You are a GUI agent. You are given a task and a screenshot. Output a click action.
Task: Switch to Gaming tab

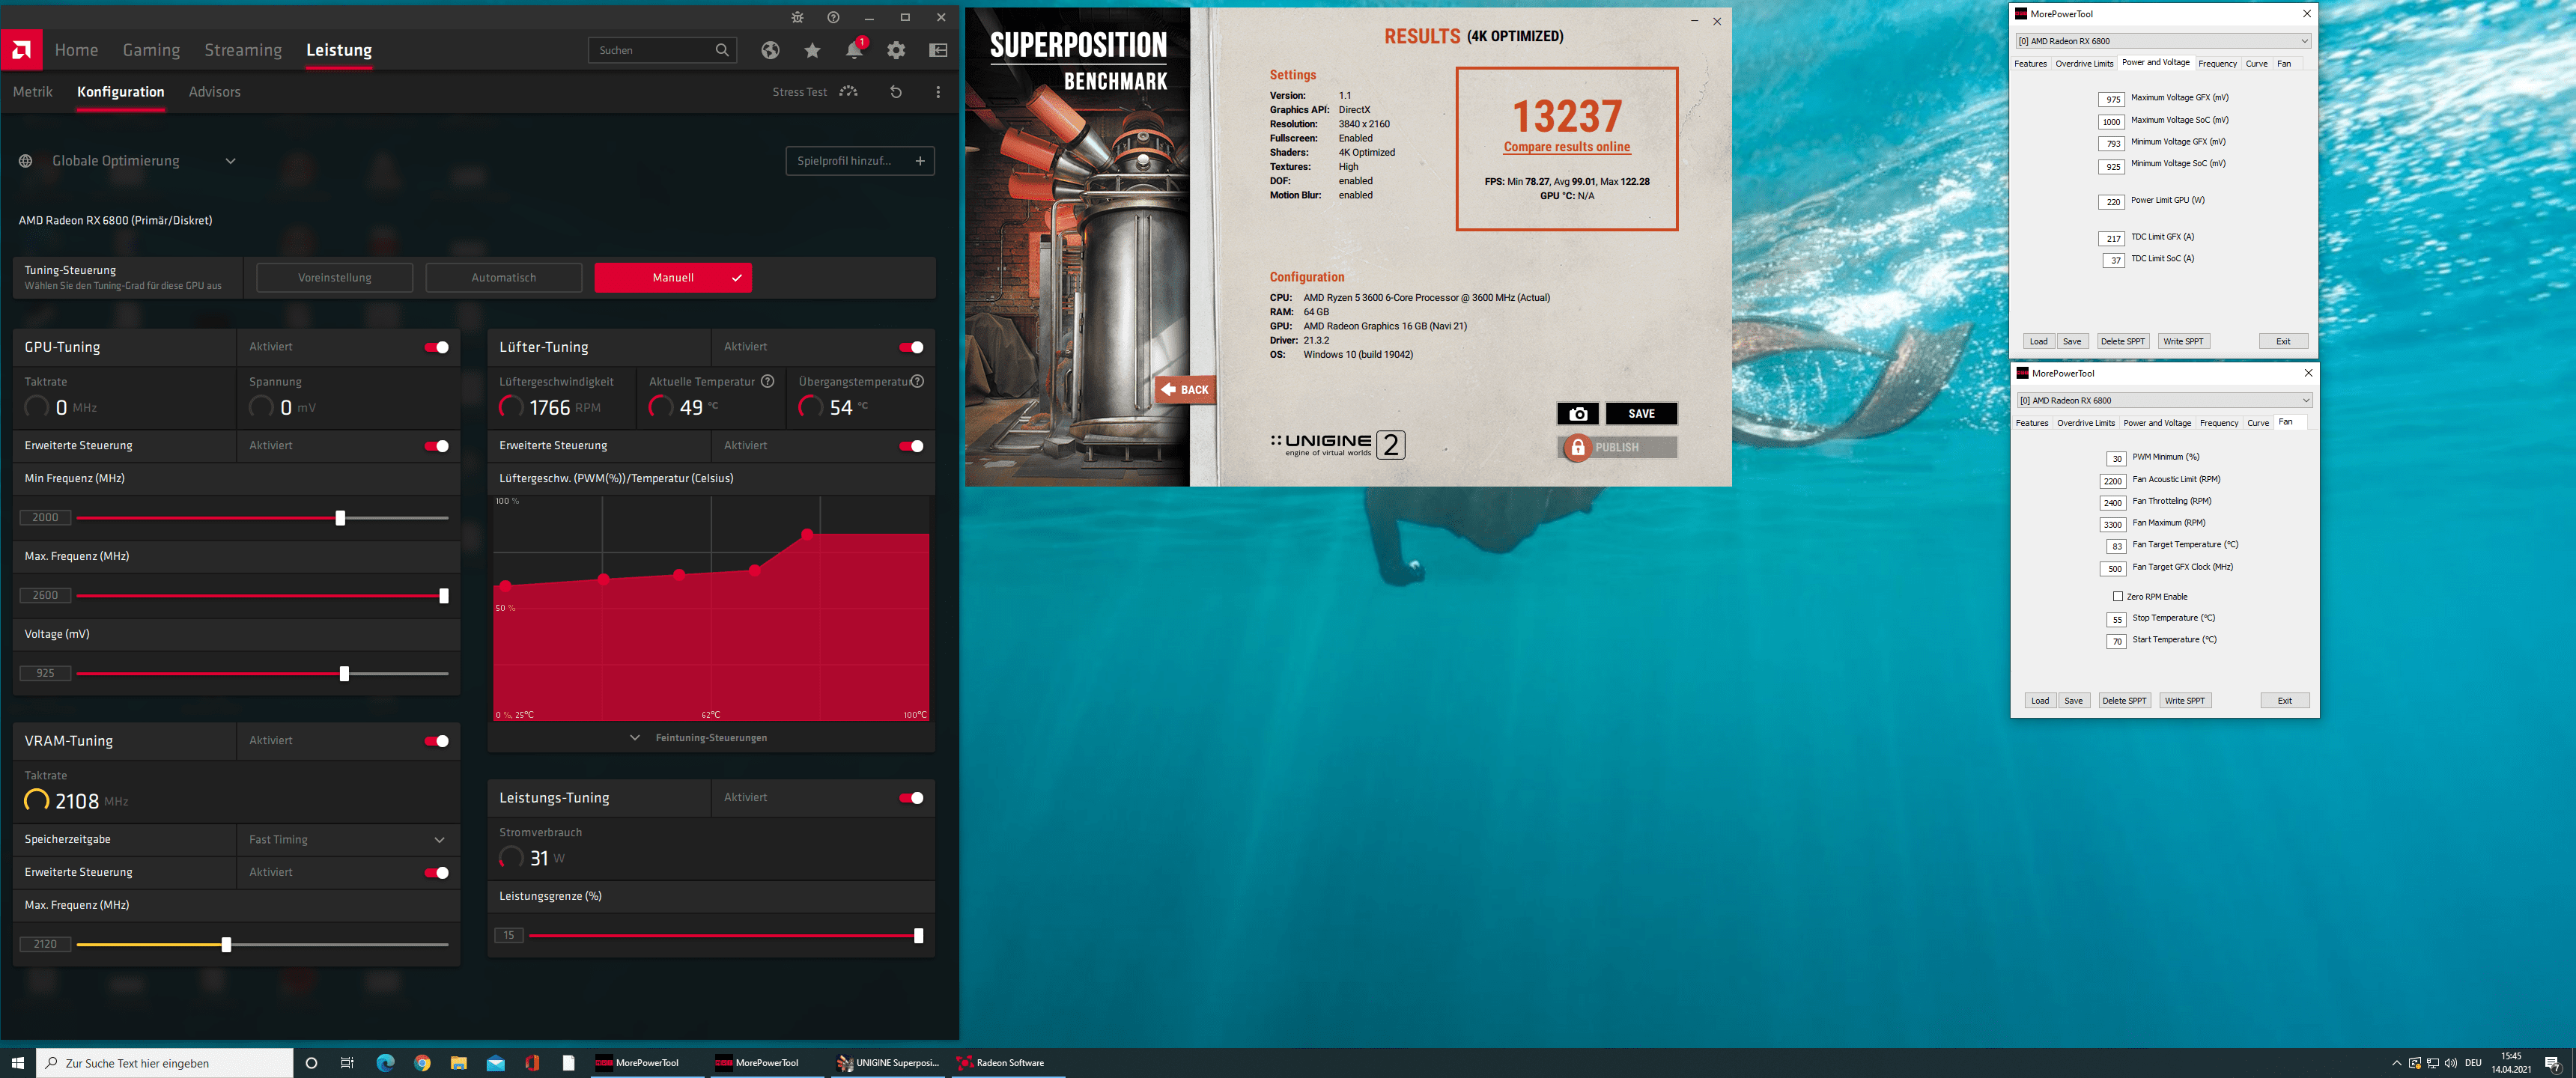tap(151, 50)
